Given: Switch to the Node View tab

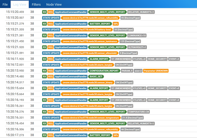Looking at the screenshot, I should click(54, 5).
